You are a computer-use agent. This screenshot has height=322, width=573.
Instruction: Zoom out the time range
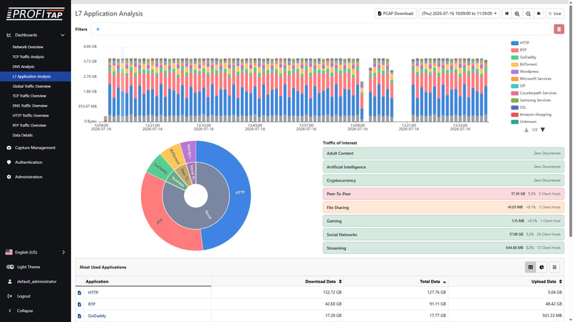pyautogui.click(x=528, y=14)
